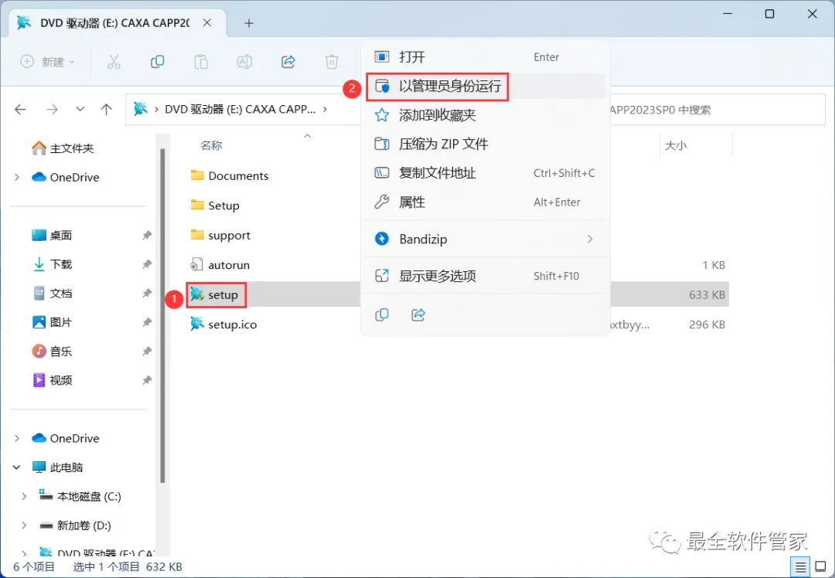This screenshot has width=835, height=578.
Task: Unpin 文档 using its pin icon
Action: click(x=147, y=294)
